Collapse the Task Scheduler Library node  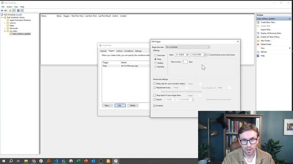[x=2, y=17]
